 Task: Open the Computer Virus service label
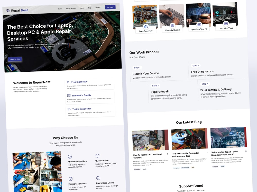(x=226, y=28)
